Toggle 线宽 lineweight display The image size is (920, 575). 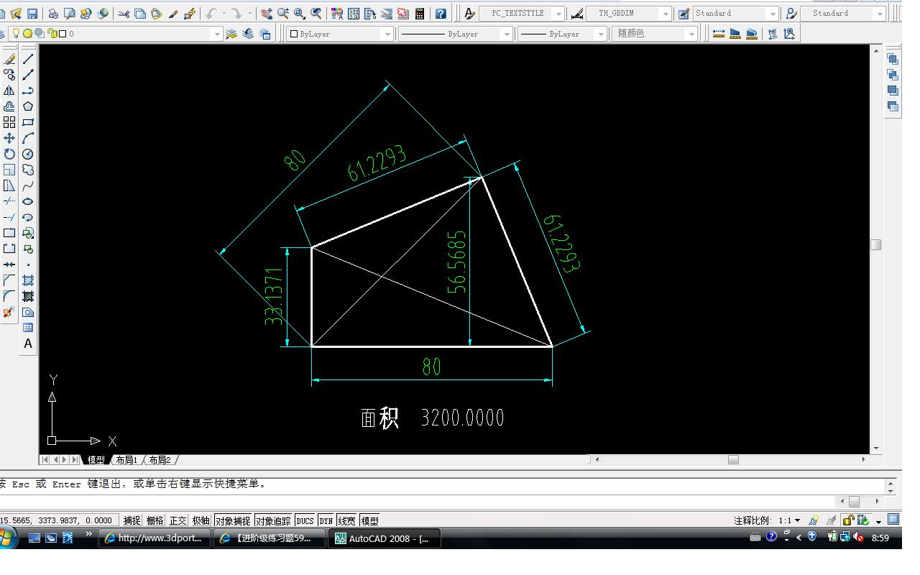(x=346, y=520)
